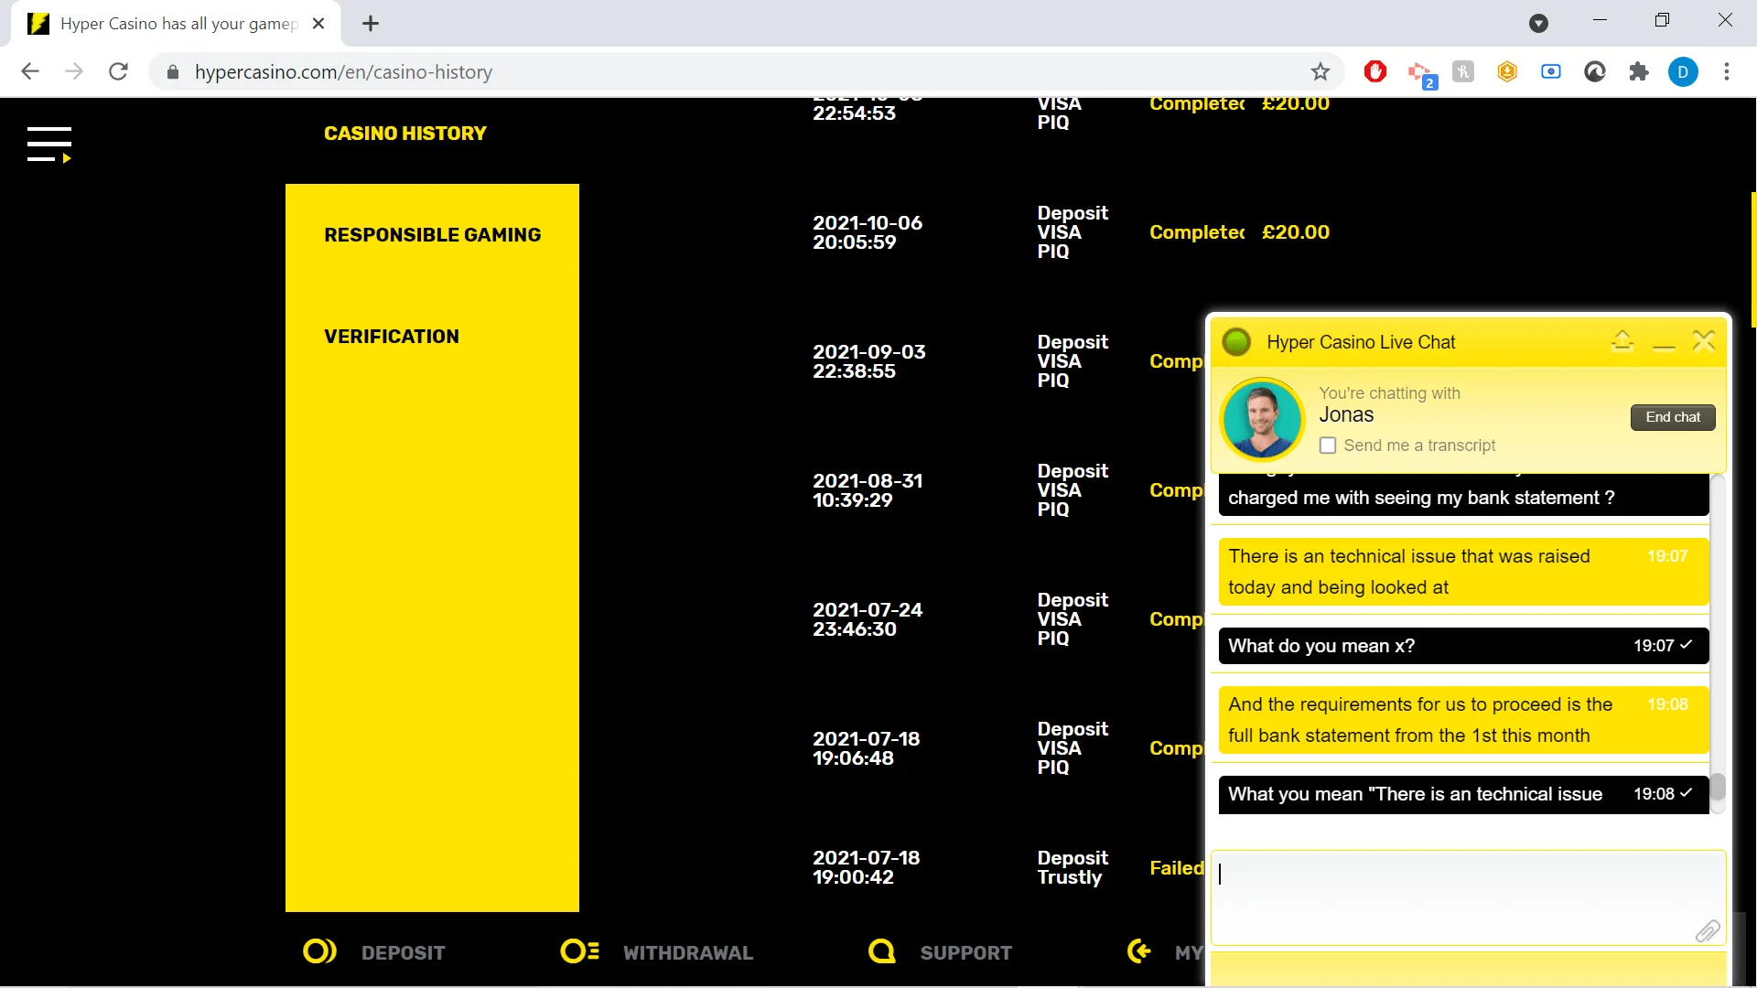Image resolution: width=1757 pixels, height=988 pixels.
Task: Click into the chat message input box
Action: tap(1468, 897)
